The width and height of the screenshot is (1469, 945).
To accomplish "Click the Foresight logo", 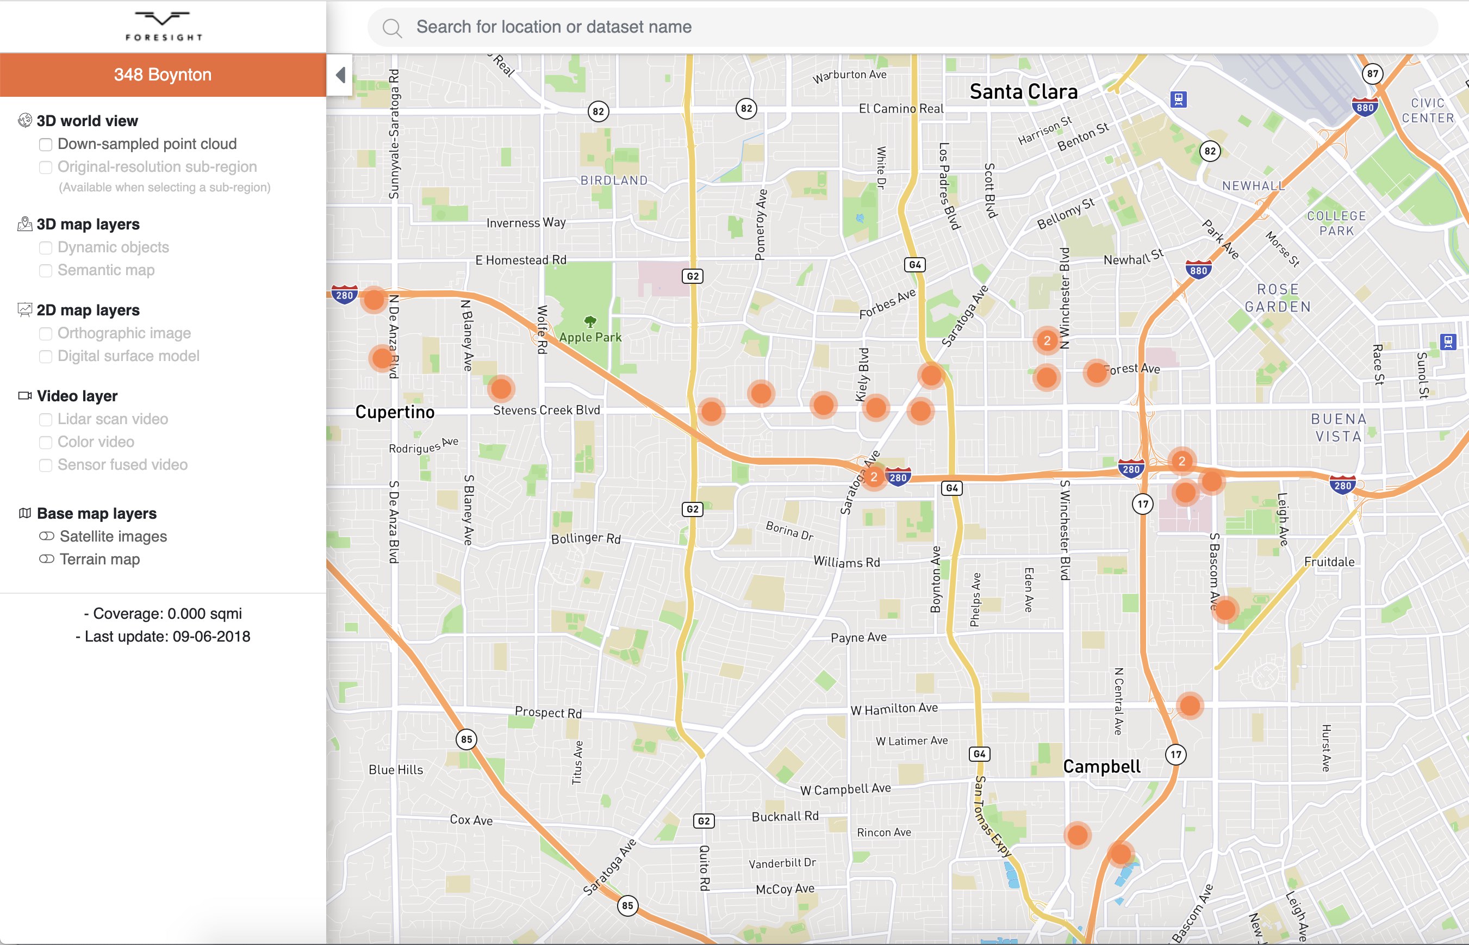I will coord(163,27).
